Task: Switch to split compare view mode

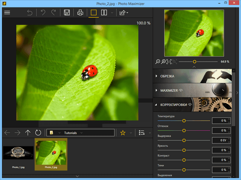Action: pyautogui.click(x=104, y=13)
